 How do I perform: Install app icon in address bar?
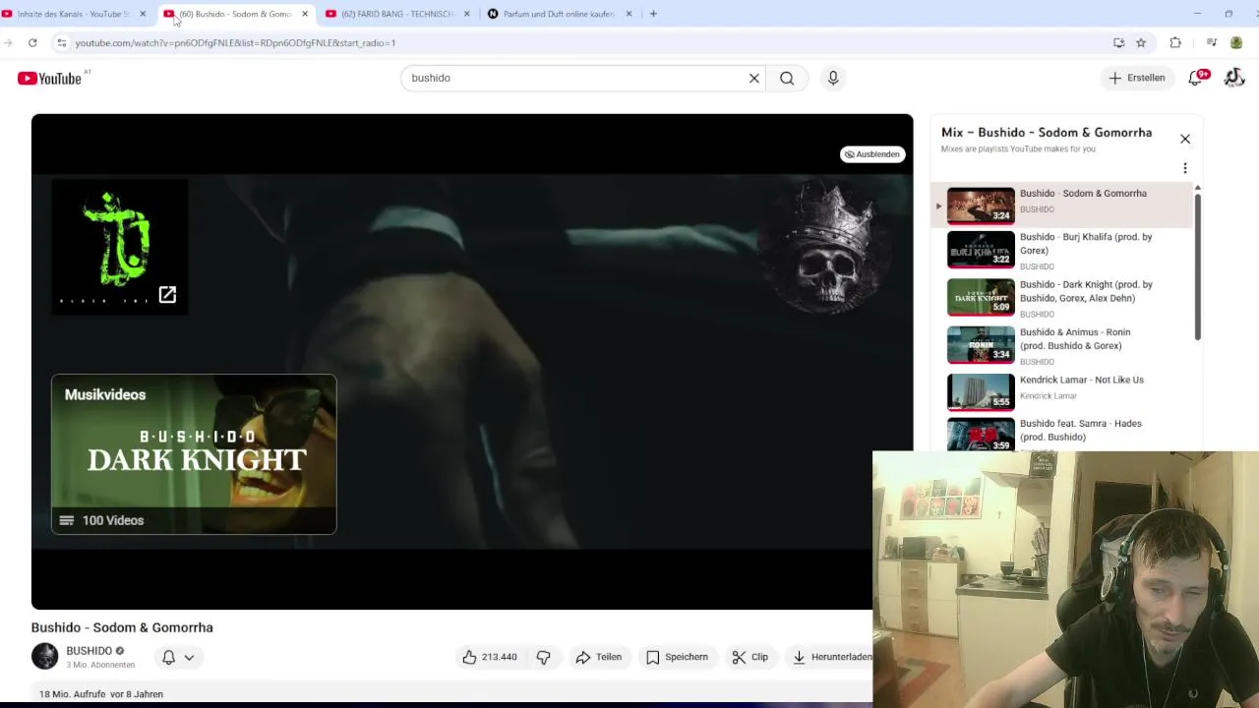1118,43
